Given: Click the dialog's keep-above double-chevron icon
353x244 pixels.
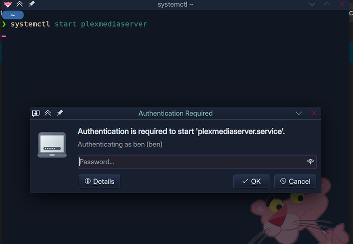Looking at the screenshot, I should coord(48,113).
